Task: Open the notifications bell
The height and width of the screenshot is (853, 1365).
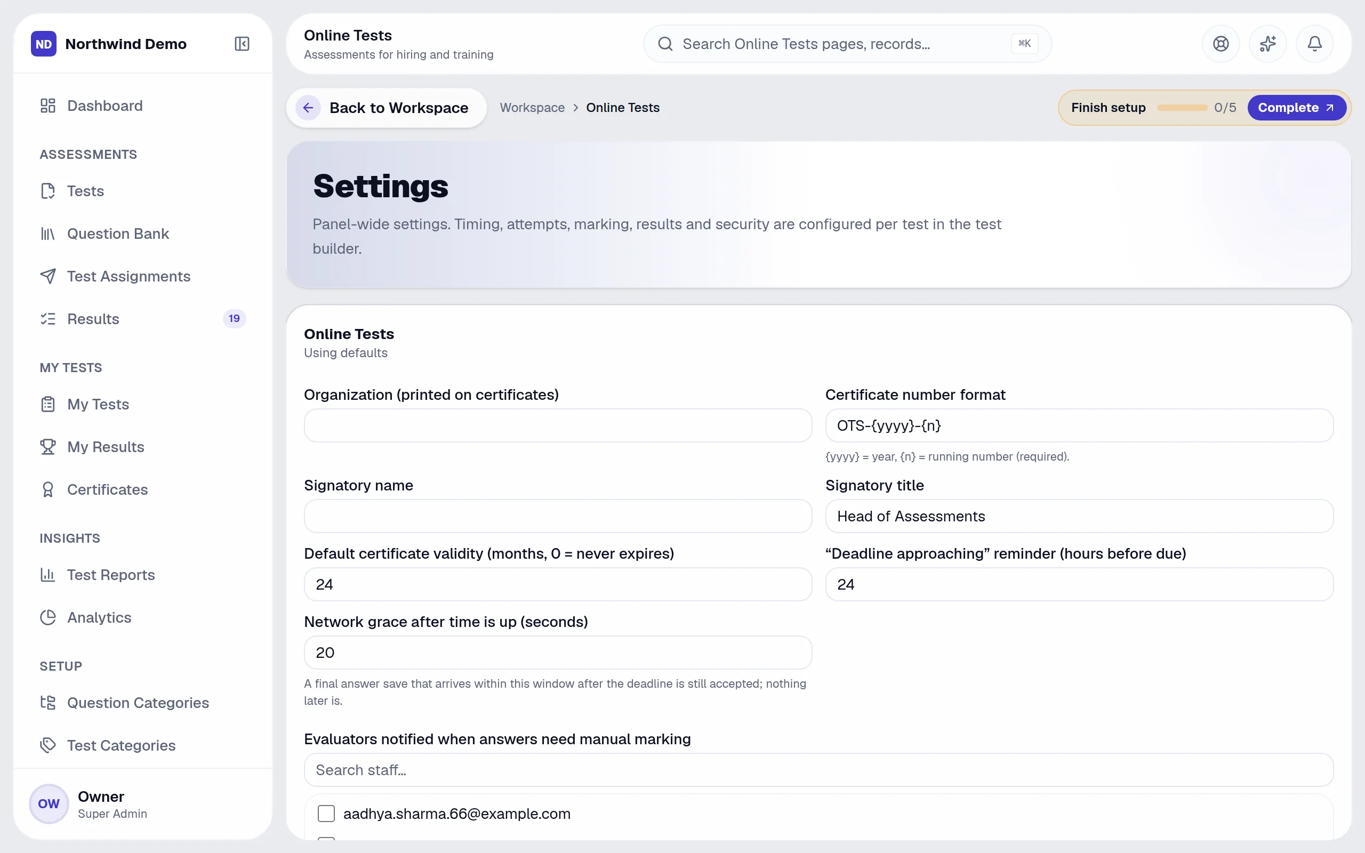Action: coord(1314,44)
